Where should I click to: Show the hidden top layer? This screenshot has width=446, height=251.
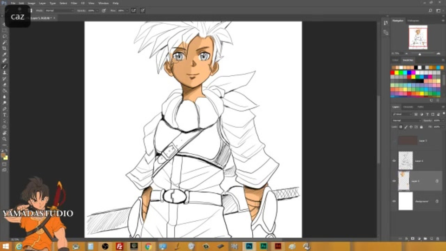point(394,140)
